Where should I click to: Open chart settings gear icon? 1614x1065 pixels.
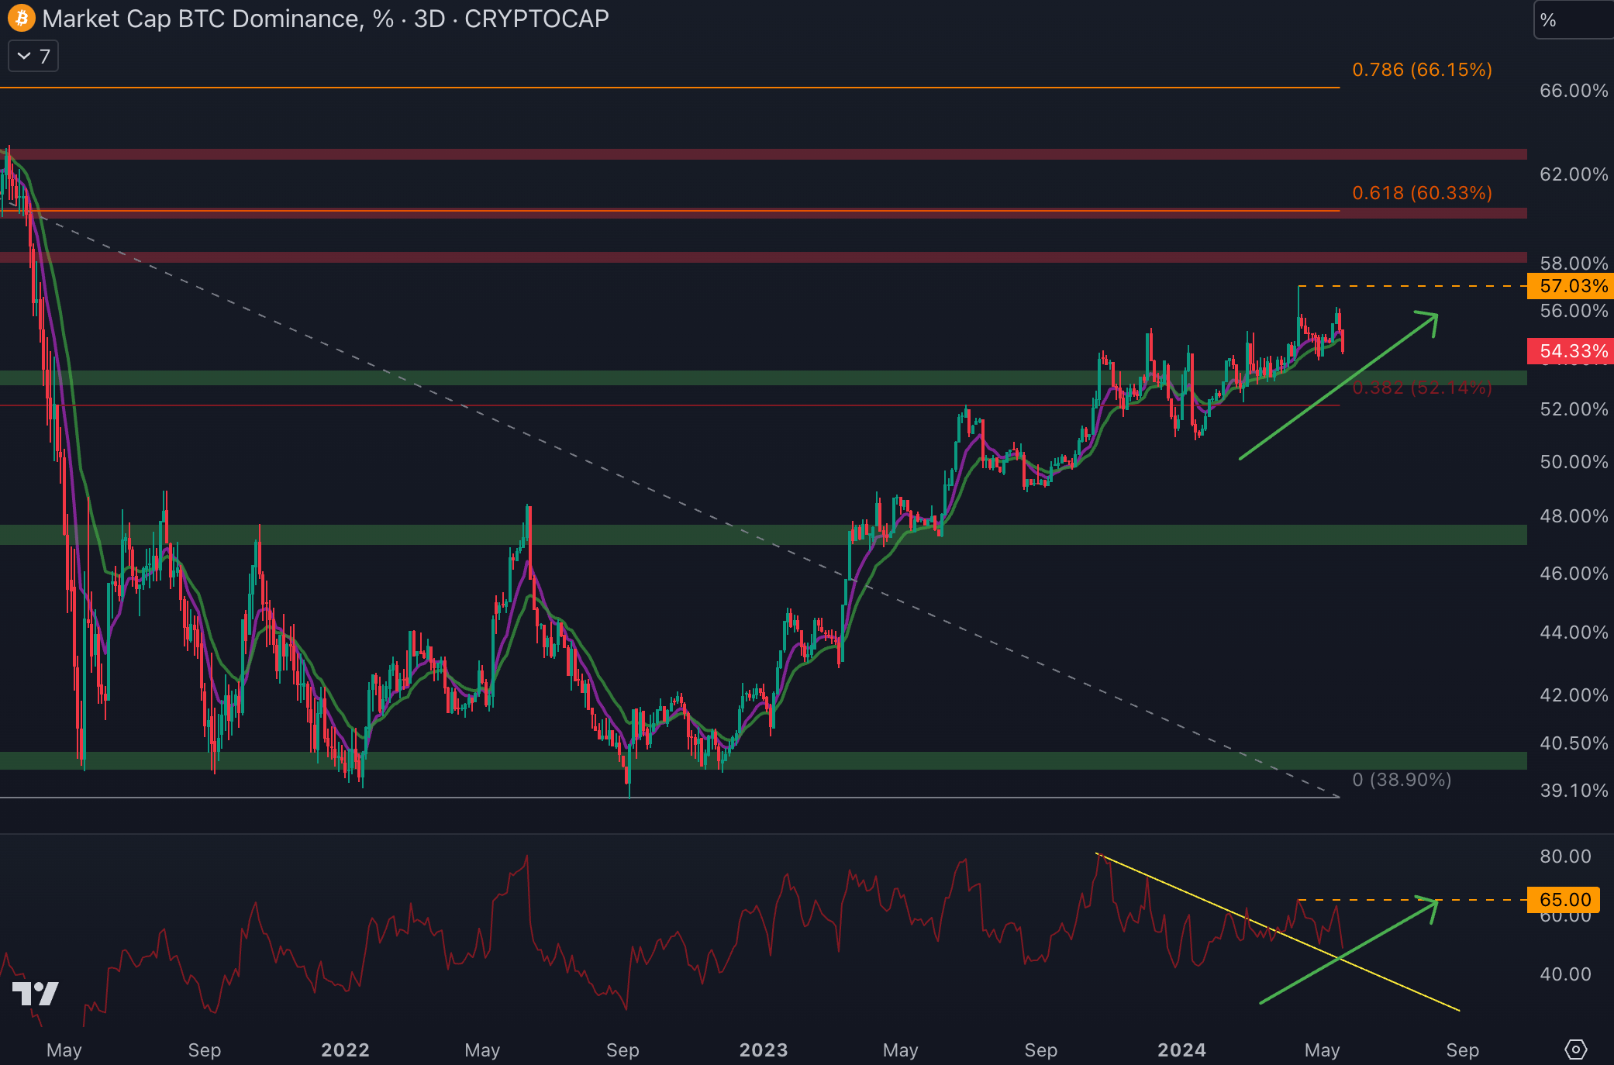pos(1575,1049)
